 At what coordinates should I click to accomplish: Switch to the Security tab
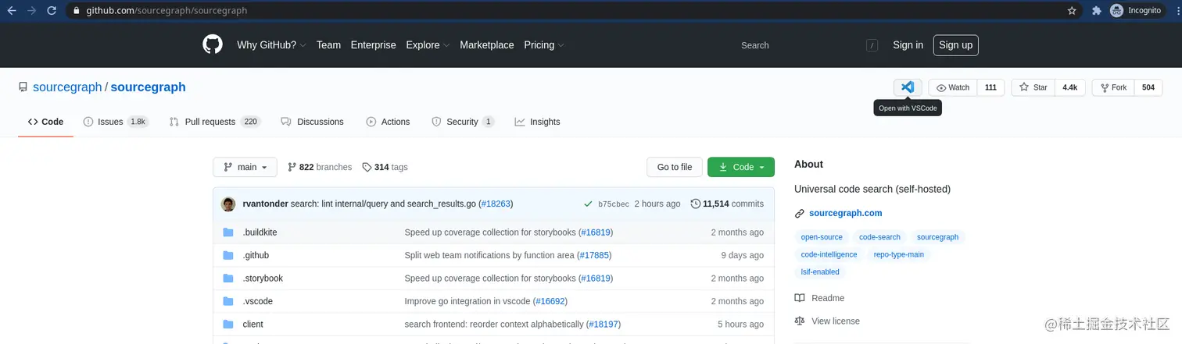click(463, 122)
